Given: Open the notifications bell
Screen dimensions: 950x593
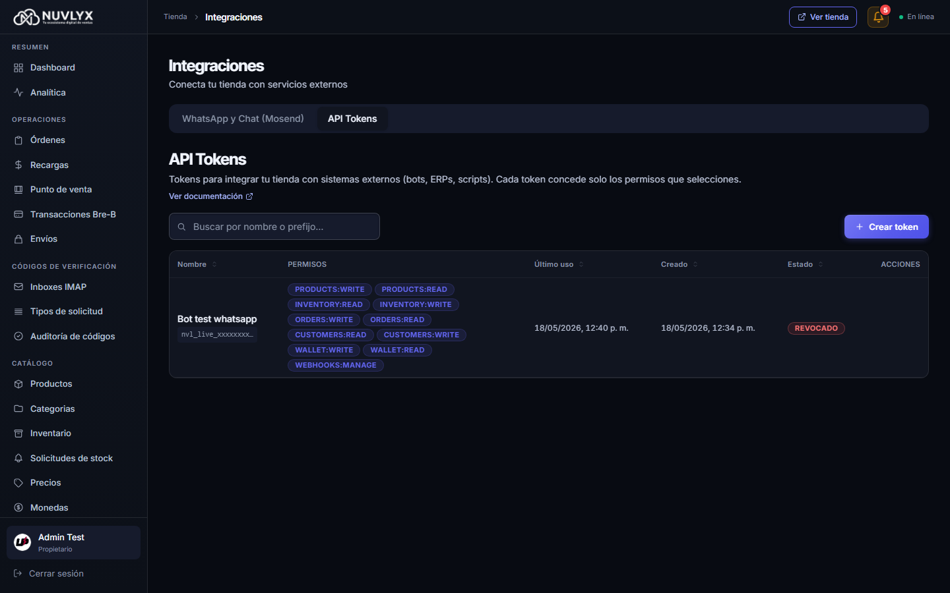Looking at the screenshot, I should click(x=878, y=17).
